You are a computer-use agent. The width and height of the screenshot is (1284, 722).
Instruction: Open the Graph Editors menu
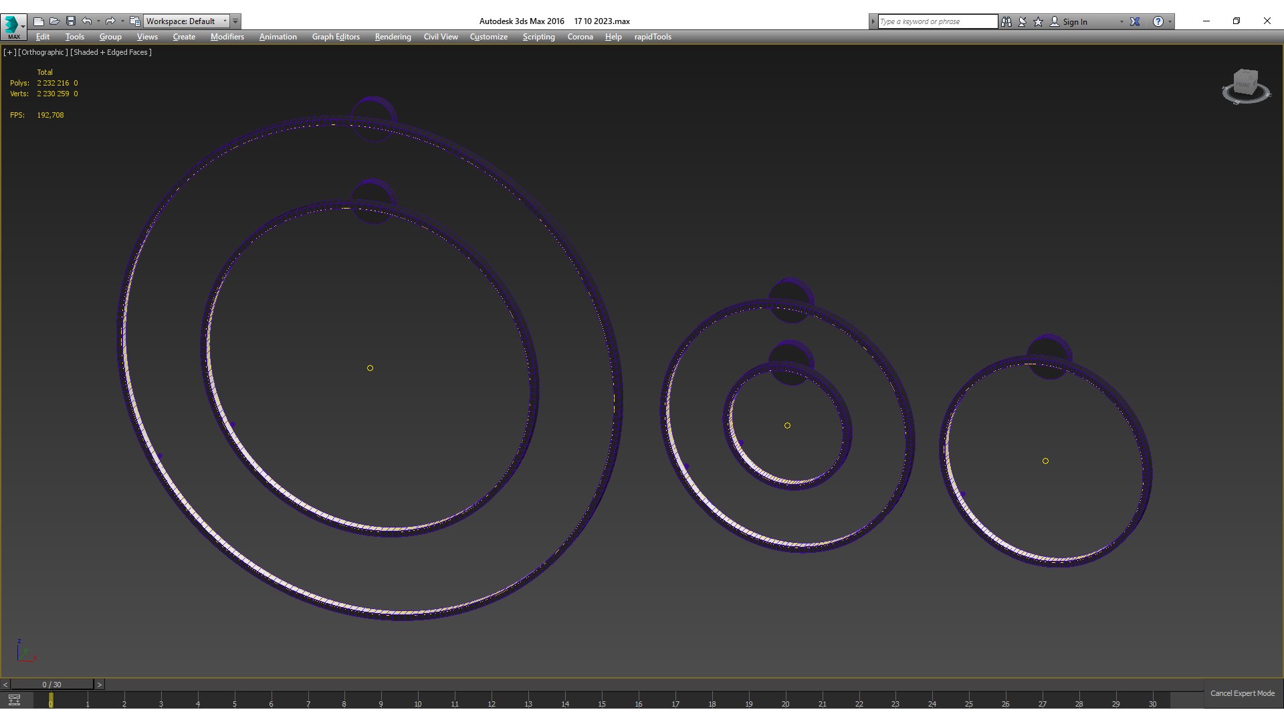pyautogui.click(x=336, y=37)
